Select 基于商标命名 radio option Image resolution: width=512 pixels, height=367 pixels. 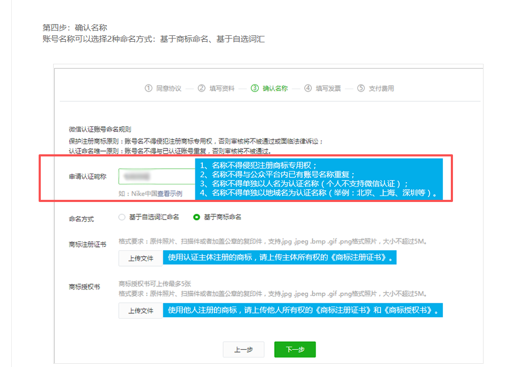tap(196, 217)
